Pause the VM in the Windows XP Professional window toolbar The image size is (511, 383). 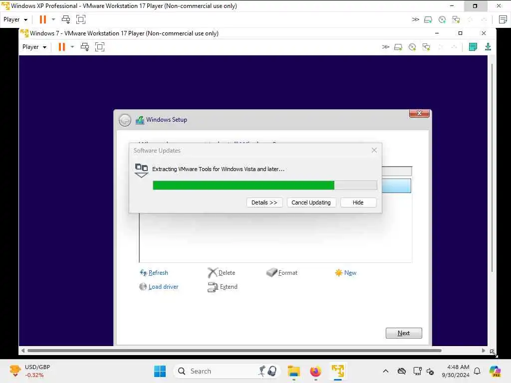[43, 19]
